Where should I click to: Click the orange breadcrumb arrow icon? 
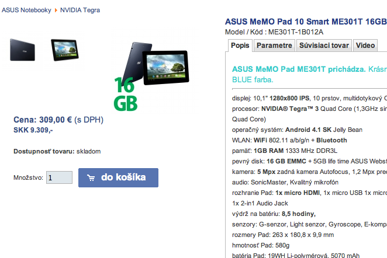[56, 10]
